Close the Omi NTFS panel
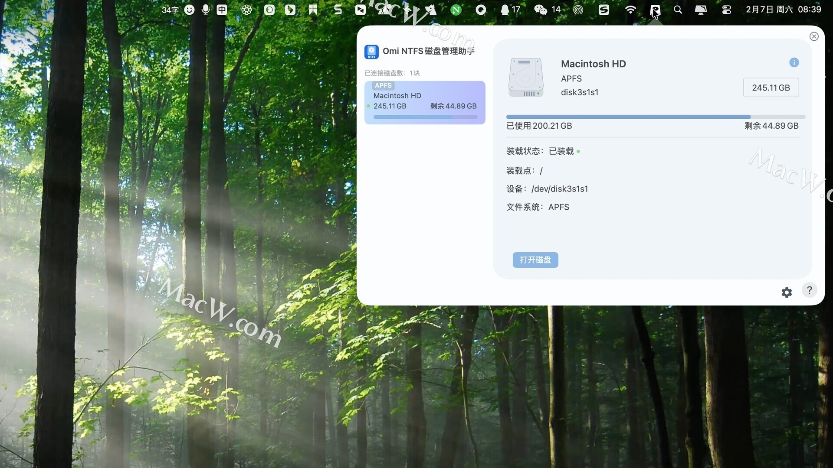The height and width of the screenshot is (468, 833). point(814,36)
